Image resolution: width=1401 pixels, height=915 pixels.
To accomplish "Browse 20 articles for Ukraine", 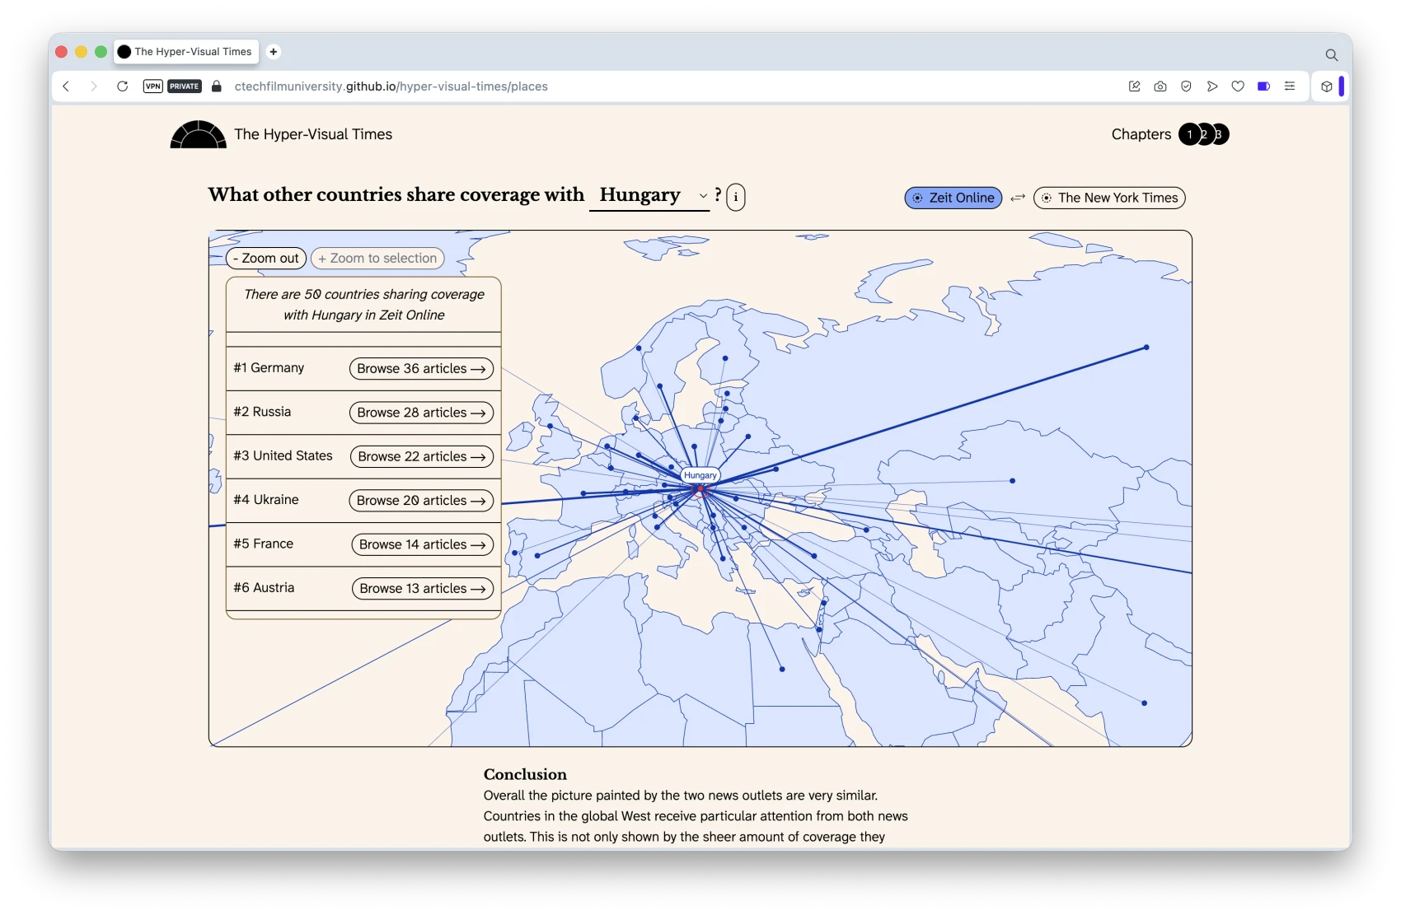I will 422,501.
